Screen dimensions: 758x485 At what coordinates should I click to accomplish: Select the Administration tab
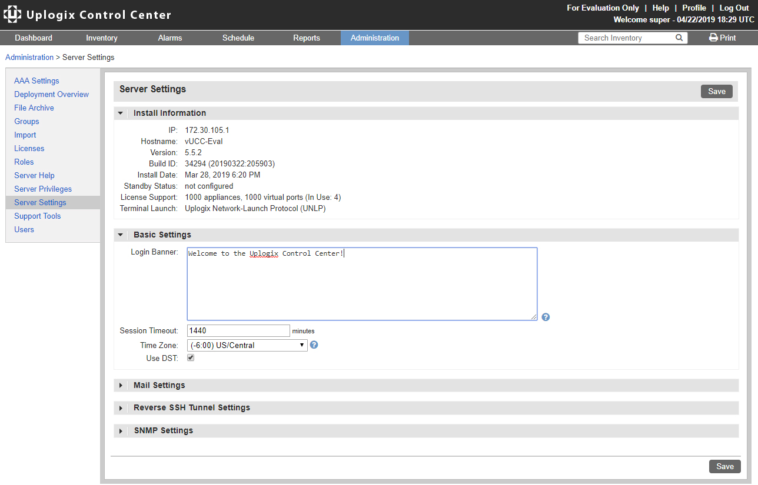tap(375, 38)
